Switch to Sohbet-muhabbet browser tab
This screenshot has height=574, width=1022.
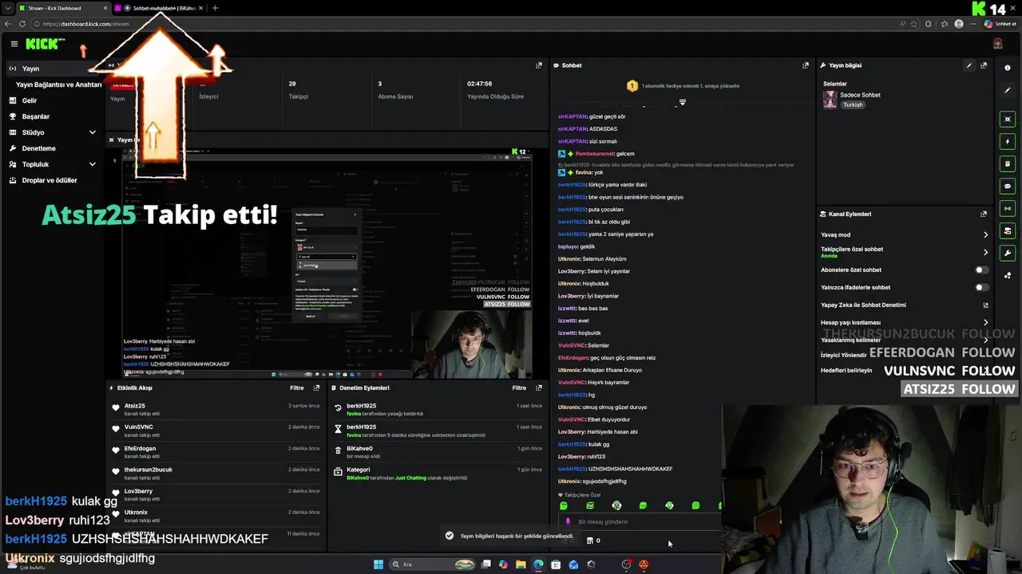[159, 8]
